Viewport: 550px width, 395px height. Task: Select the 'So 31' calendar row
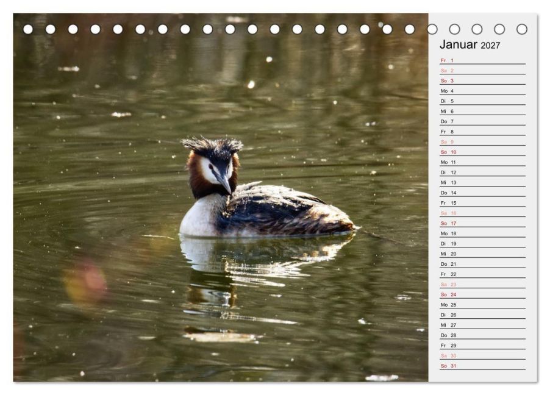tap(483, 366)
